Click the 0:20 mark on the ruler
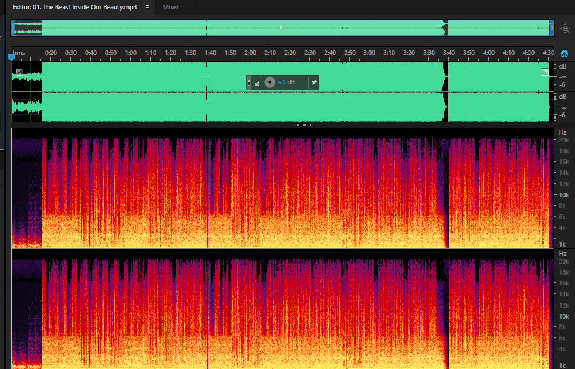This screenshot has width=575, height=369. (x=50, y=53)
